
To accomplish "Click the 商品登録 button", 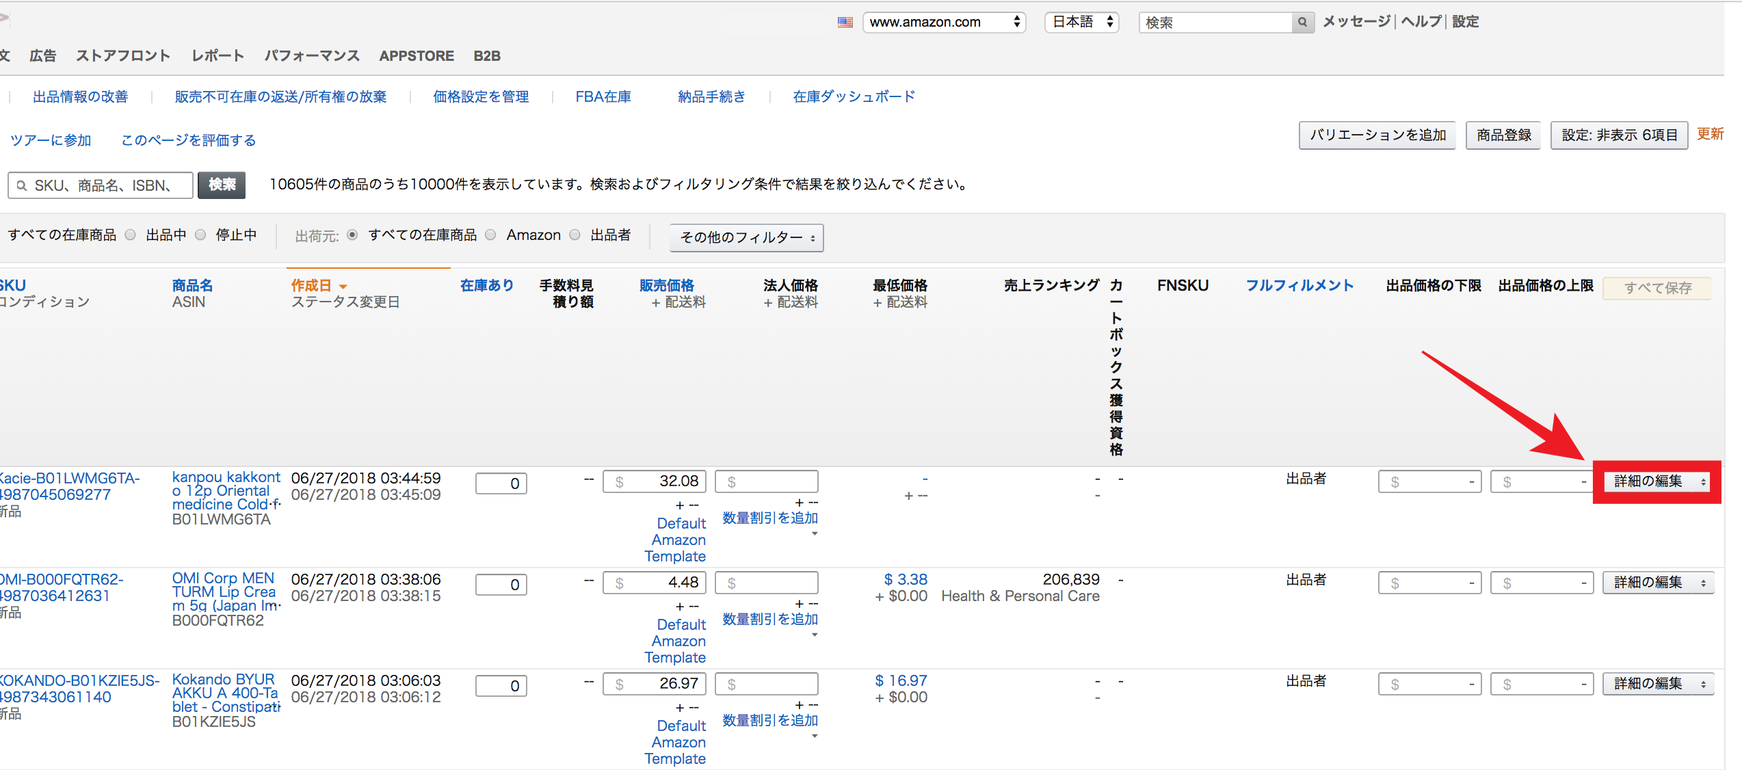I will 1503,135.
